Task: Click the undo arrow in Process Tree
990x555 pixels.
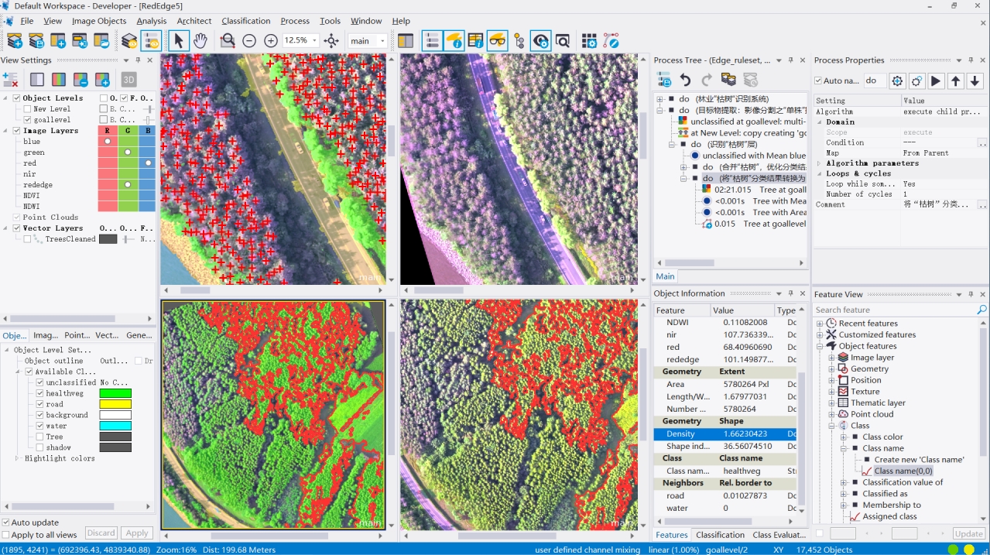Action: [x=685, y=80]
